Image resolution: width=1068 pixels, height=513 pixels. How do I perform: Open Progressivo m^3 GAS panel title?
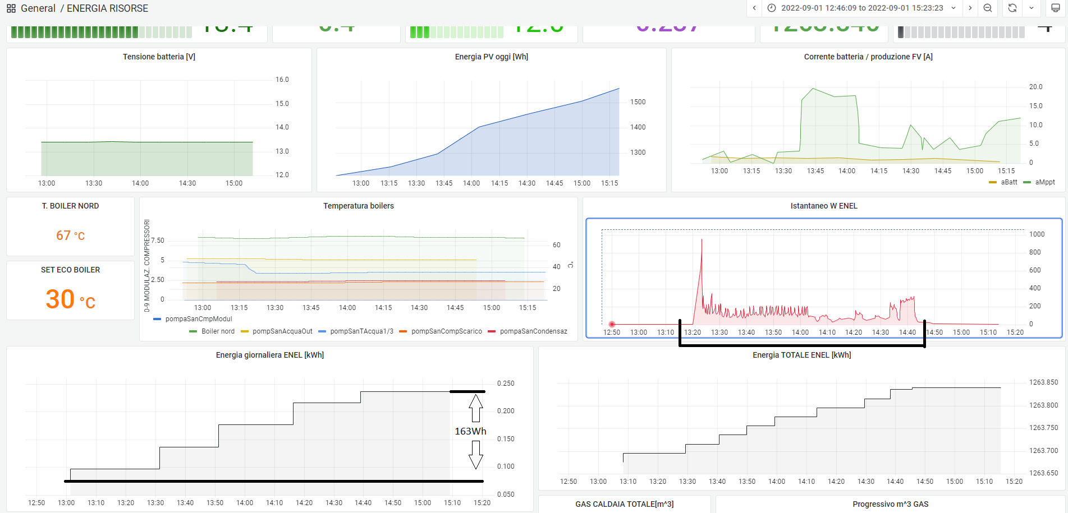tap(891, 504)
